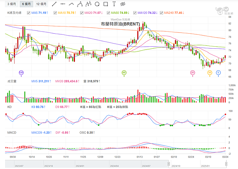Select the rectangle drawing tool
Image resolution: width=238 pixels, height=169 pixels.
(106, 4)
